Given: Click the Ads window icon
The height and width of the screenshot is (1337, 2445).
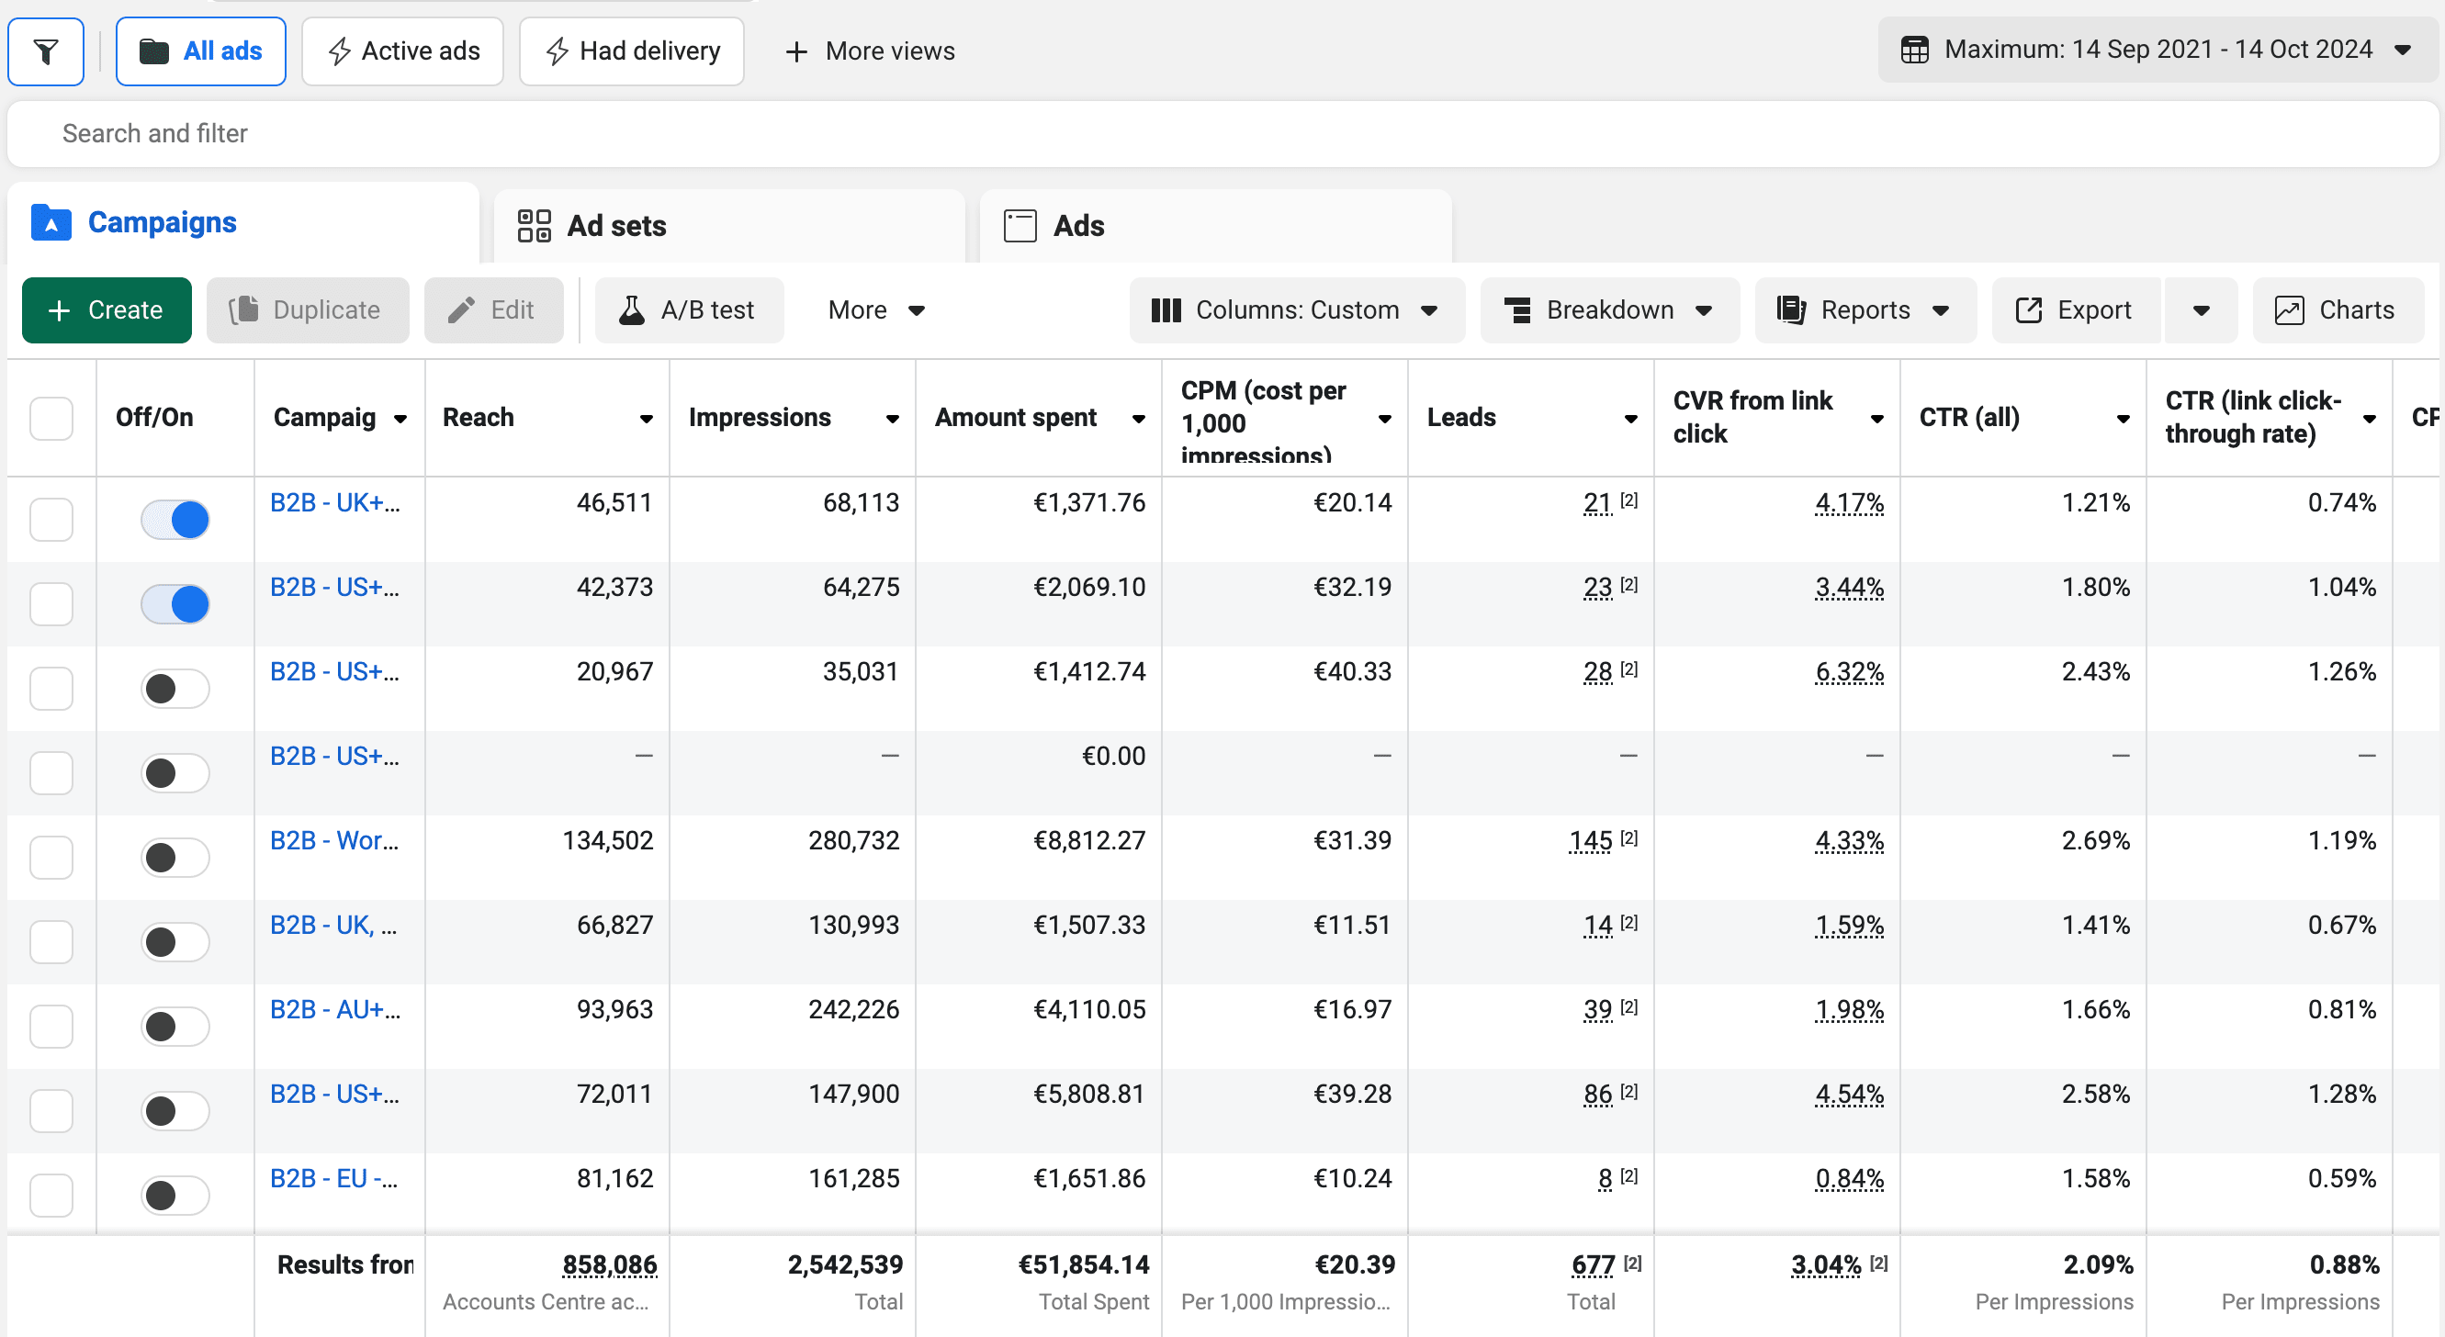Looking at the screenshot, I should pos(1020,226).
